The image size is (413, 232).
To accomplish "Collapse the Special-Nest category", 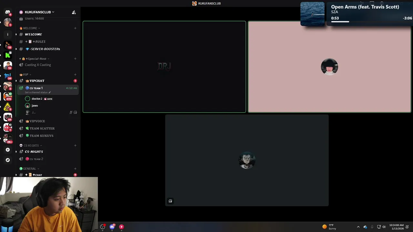I will tap(35, 59).
